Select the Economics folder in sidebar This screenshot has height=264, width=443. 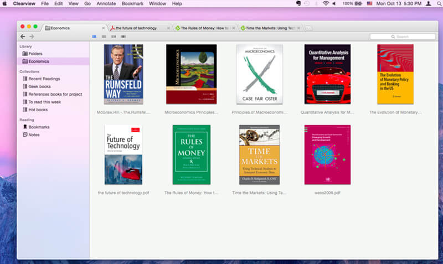(53, 61)
